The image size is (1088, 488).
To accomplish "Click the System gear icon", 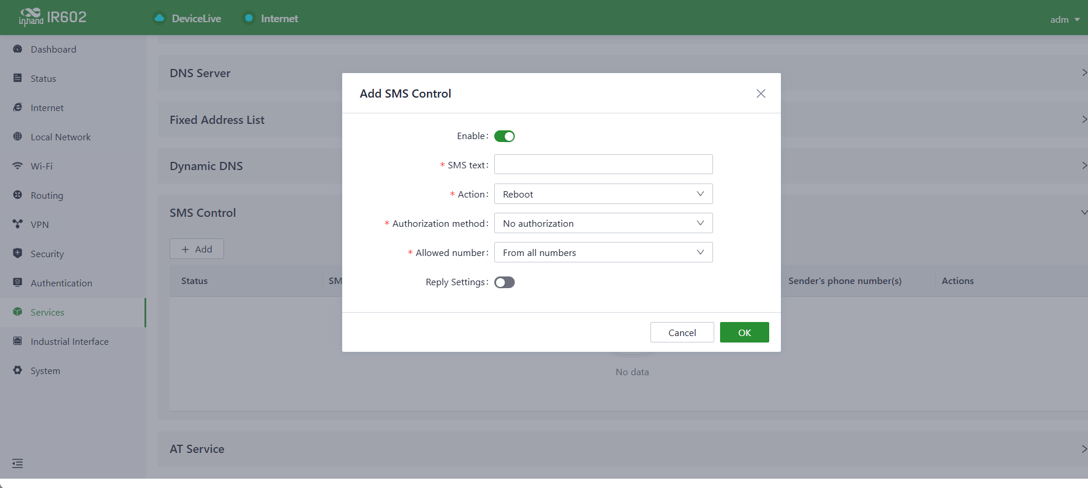I will click(x=18, y=371).
